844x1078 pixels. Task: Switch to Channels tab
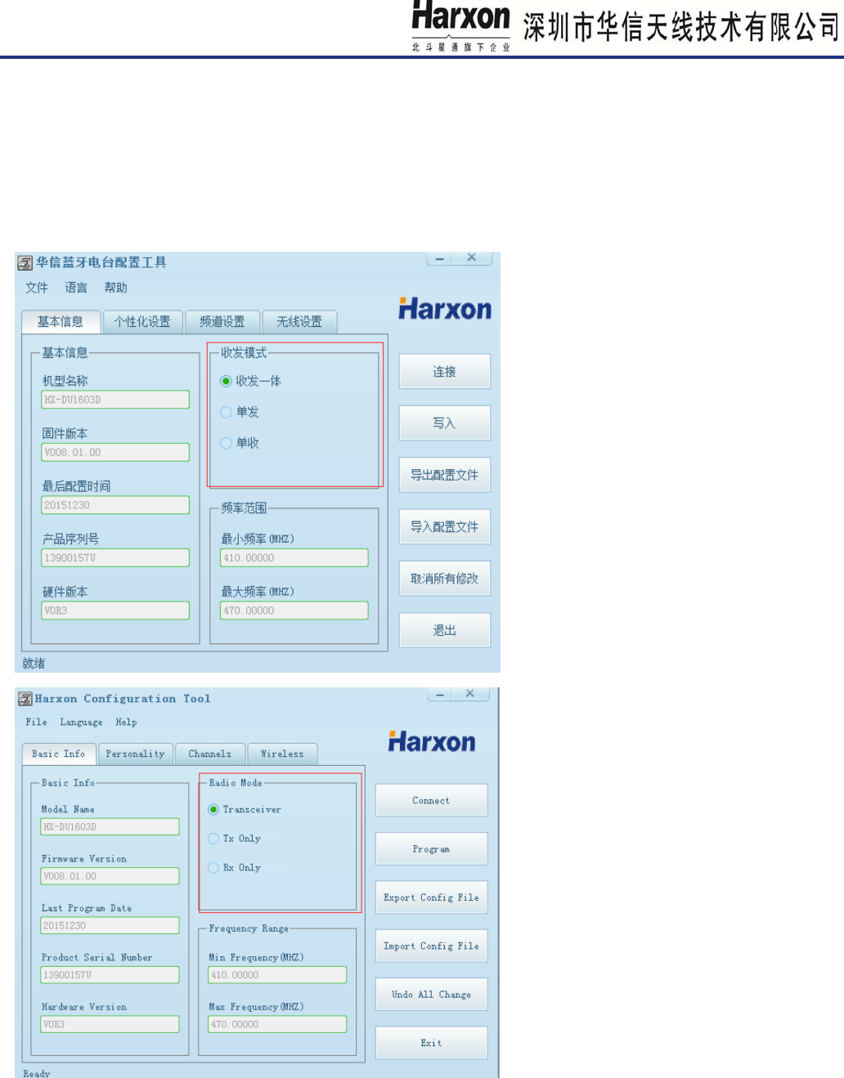coord(210,754)
